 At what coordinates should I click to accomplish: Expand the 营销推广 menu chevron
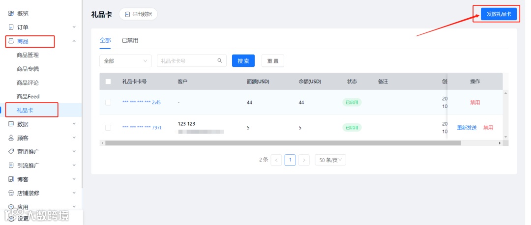click(x=74, y=152)
